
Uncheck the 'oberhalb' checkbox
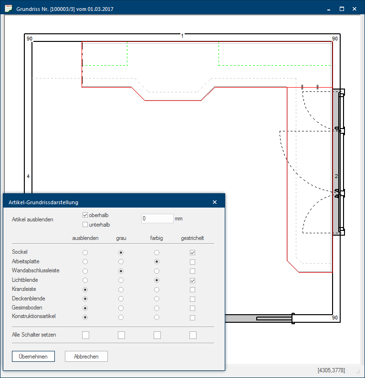[x=85, y=215]
